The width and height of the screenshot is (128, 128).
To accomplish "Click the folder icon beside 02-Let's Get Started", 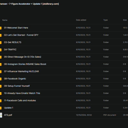I will [1, 35].
